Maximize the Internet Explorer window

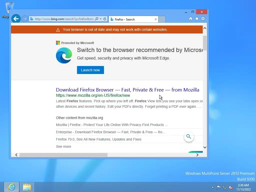coord(193,12)
